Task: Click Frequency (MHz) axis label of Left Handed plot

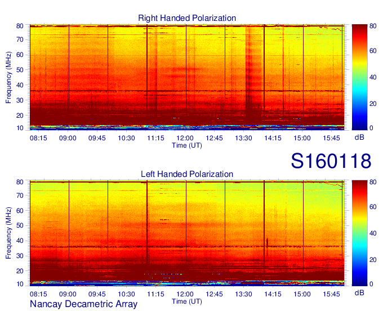Action: [8, 233]
